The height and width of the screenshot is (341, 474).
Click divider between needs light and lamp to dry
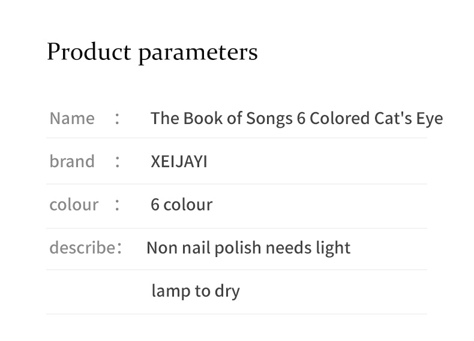(236, 269)
